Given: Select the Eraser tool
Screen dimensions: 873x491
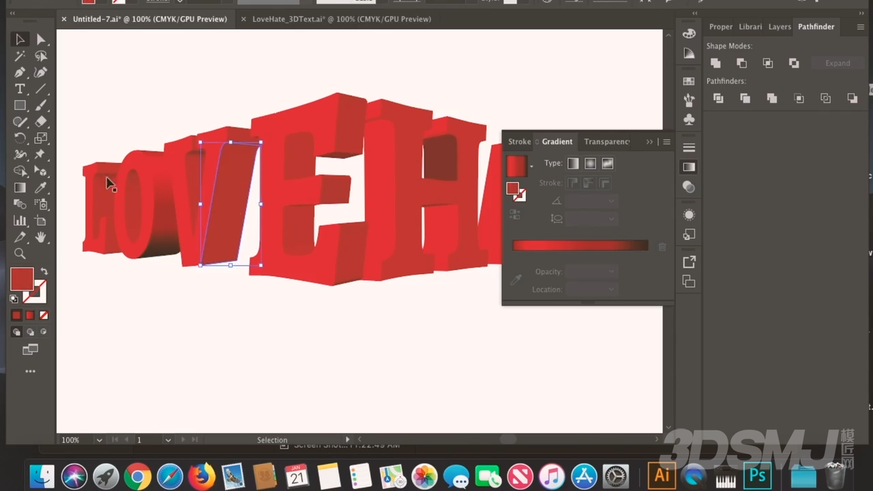Looking at the screenshot, I should [41, 122].
